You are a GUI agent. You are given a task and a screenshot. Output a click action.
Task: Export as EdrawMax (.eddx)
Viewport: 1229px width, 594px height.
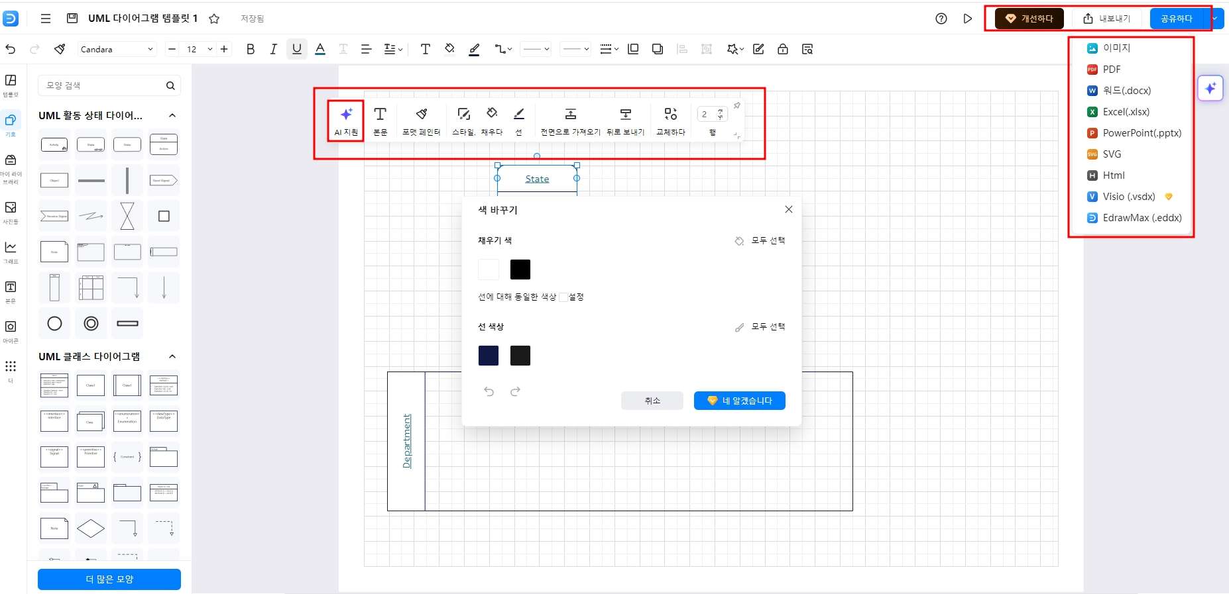click(1134, 217)
